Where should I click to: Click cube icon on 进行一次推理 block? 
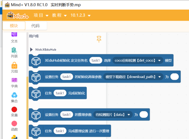point(36,132)
